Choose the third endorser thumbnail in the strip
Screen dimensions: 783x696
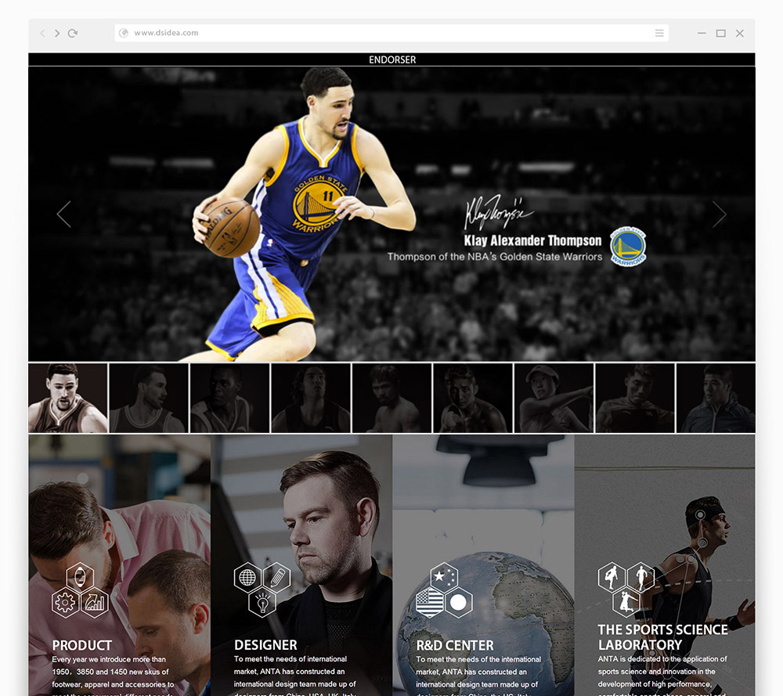[229, 398]
